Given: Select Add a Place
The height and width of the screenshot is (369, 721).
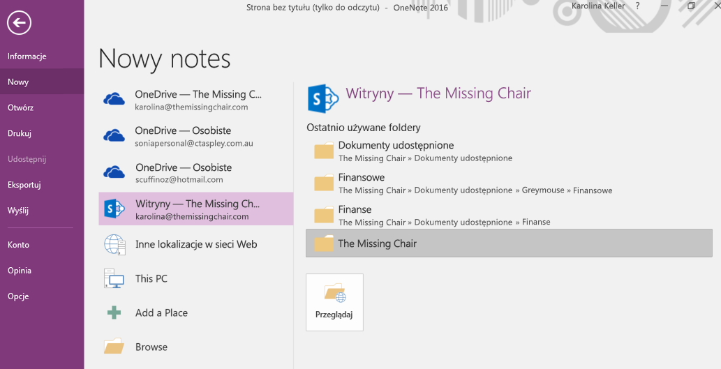Looking at the screenshot, I should [196, 312].
